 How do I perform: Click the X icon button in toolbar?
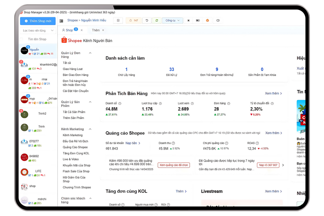tap(188, 20)
